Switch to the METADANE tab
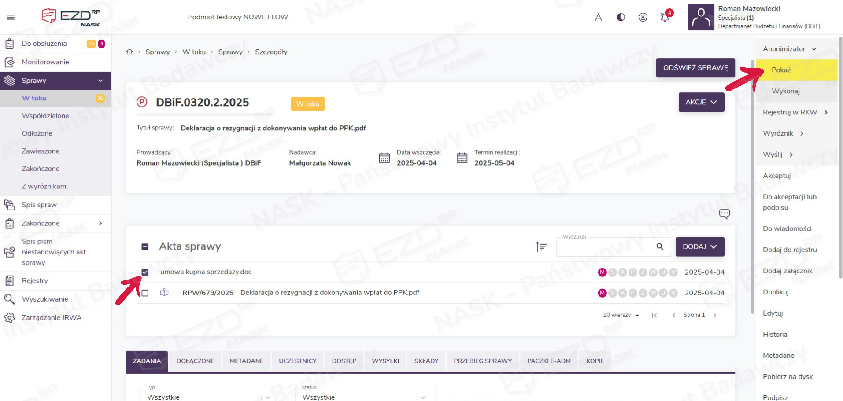 click(x=246, y=361)
